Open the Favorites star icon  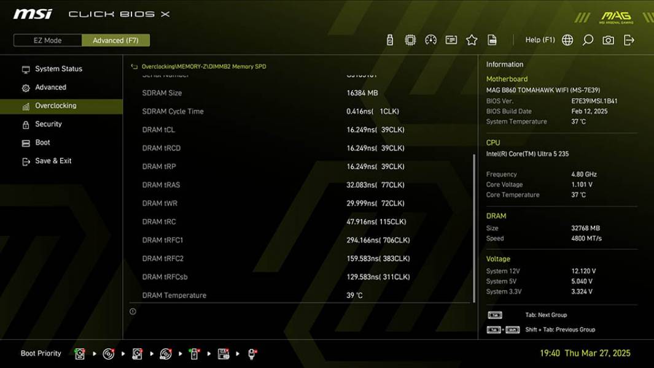point(472,40)
